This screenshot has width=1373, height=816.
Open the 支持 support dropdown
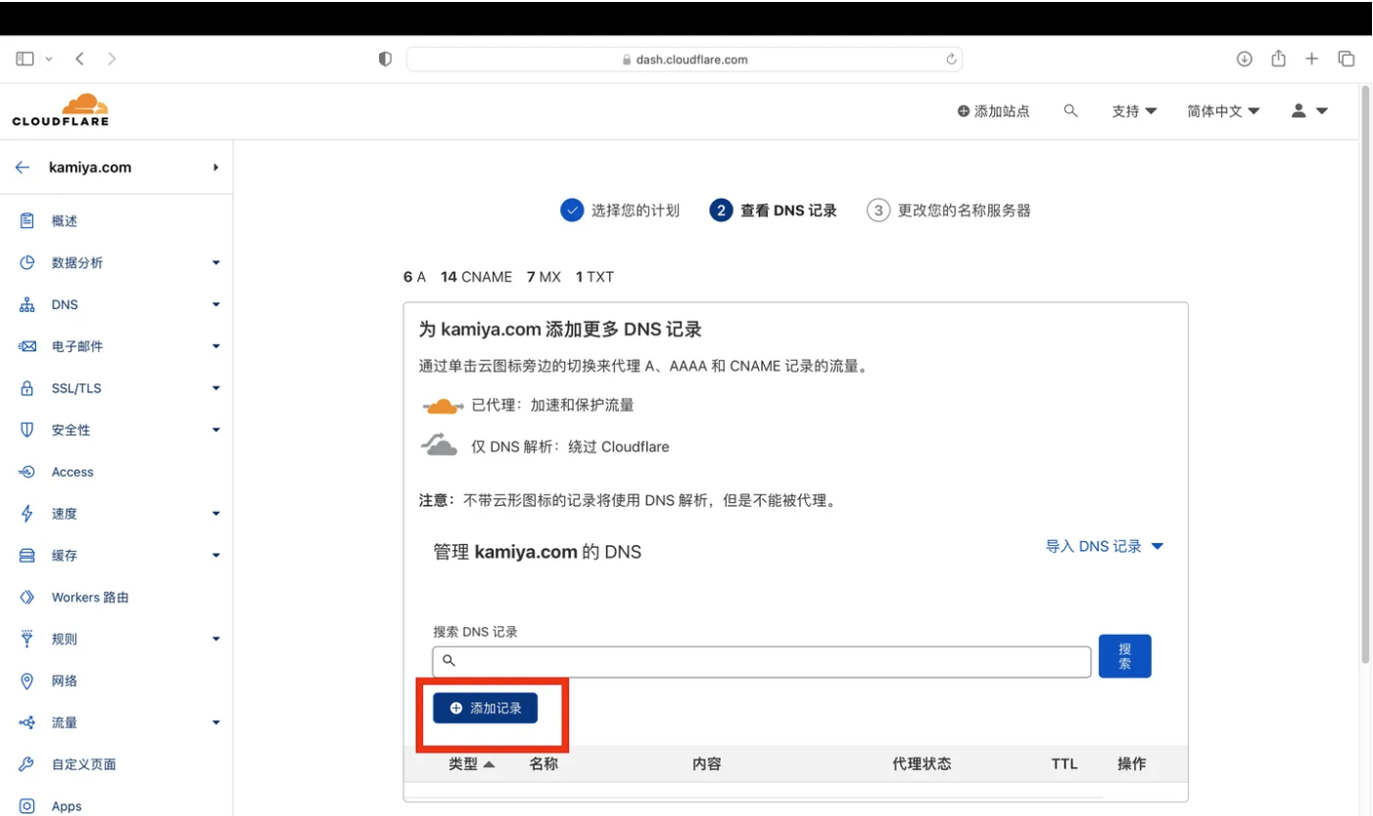pyautogui.click(x=1134, y=112)
